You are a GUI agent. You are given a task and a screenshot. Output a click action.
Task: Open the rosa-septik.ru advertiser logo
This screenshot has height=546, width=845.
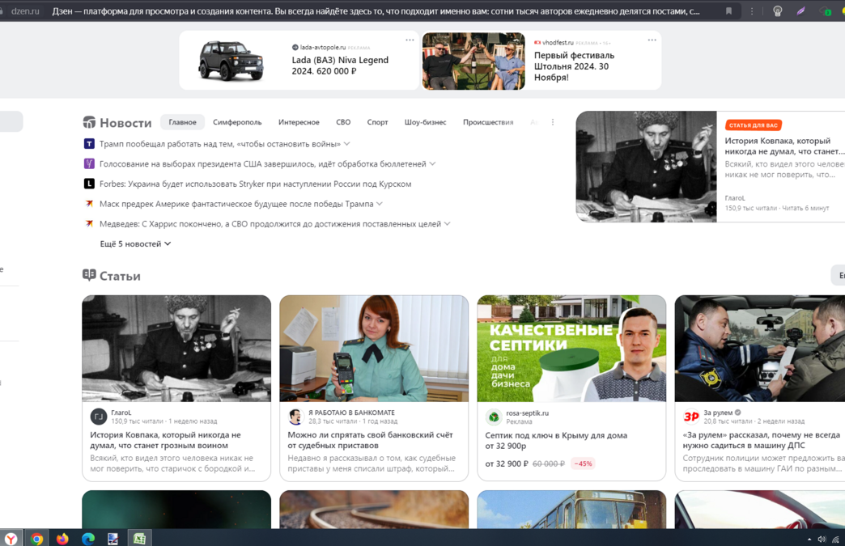(x=494, y=417)
